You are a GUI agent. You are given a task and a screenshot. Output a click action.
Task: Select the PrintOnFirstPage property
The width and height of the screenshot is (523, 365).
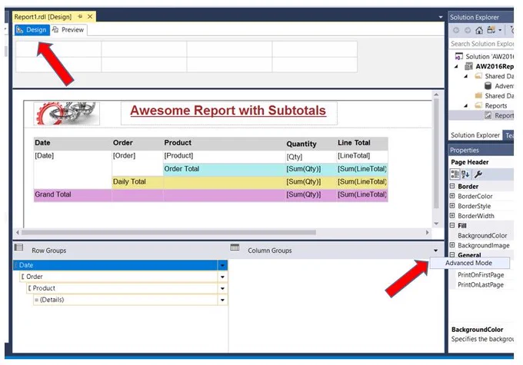click(481, 274)
